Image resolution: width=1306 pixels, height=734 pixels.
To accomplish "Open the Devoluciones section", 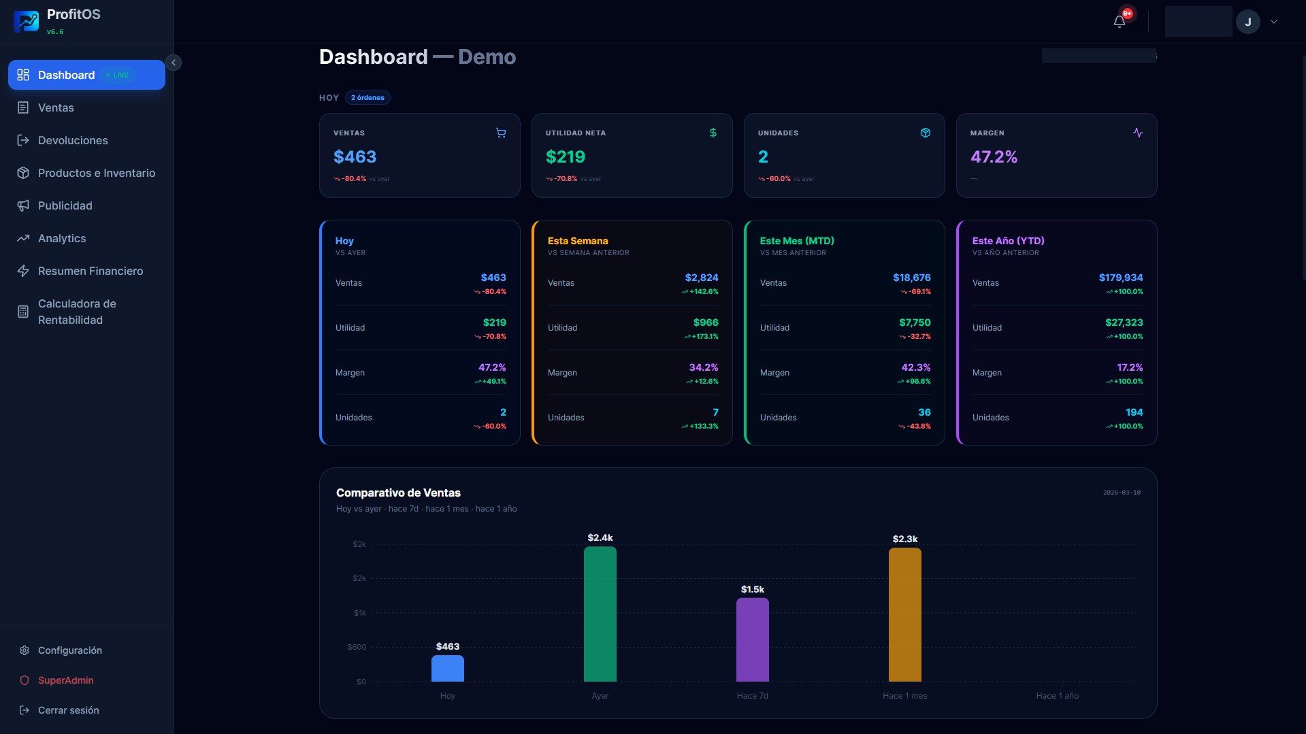I will [86, 140].
